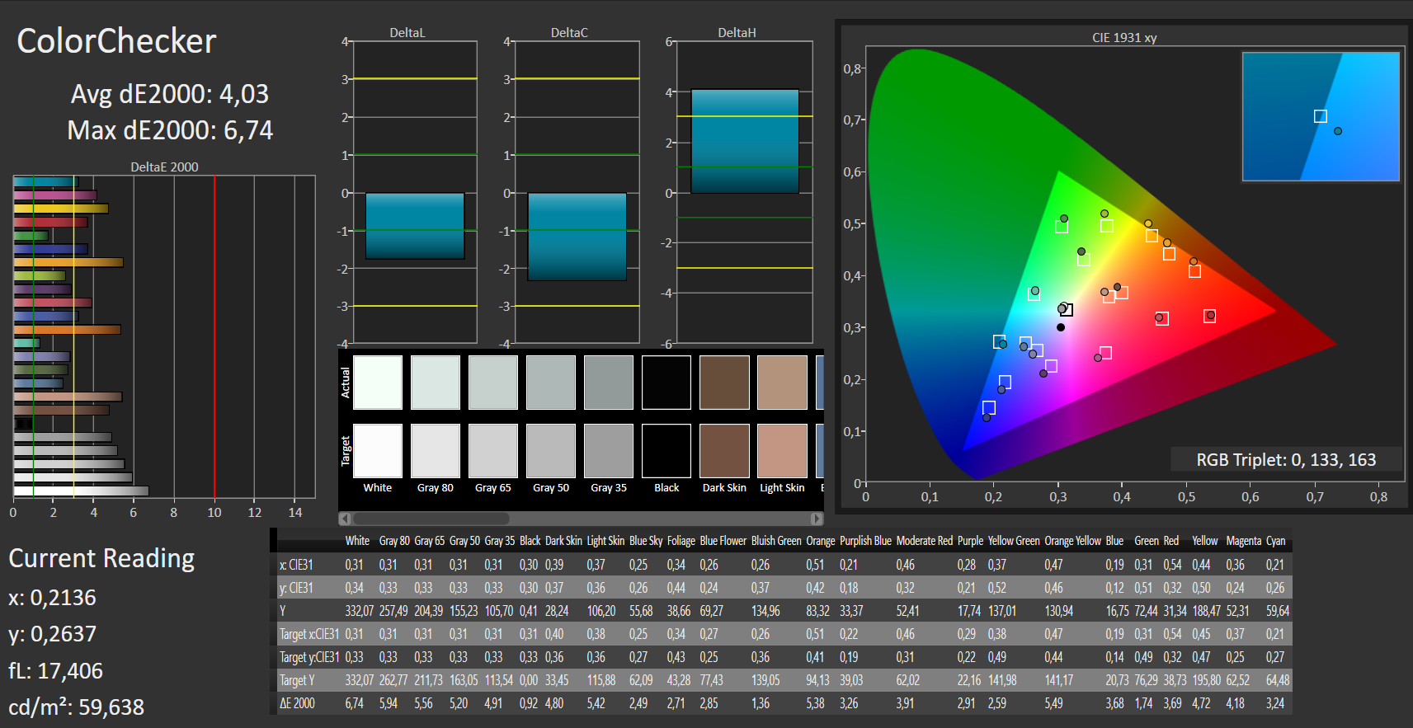Click the swatch strip horizontal scrollbar thumb
This screenshot has height=728, width=1413.
click(x=431, y=519)
